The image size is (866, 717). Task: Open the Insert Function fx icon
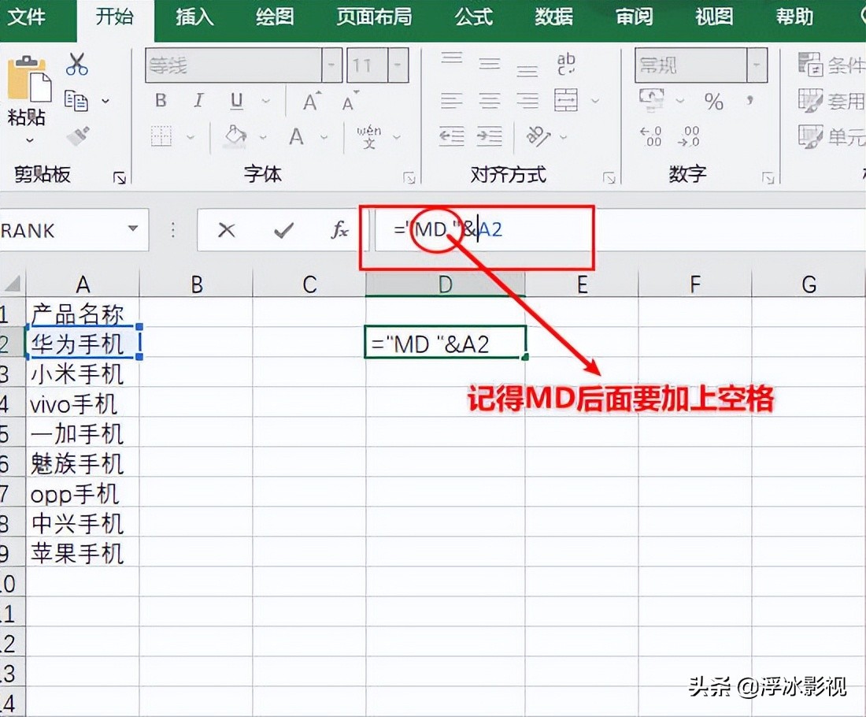tap(339, 230)
